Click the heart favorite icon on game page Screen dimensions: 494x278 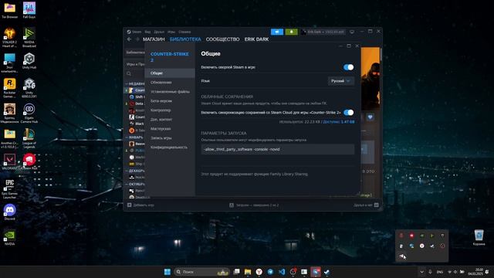(370, 117)
